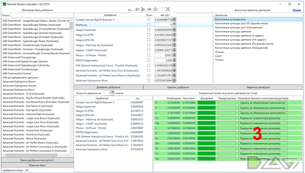Viewport: 305px width, 173px height.
Task: Click Разрешить повышенную дозировку for Mg
Action: point(263,123)
